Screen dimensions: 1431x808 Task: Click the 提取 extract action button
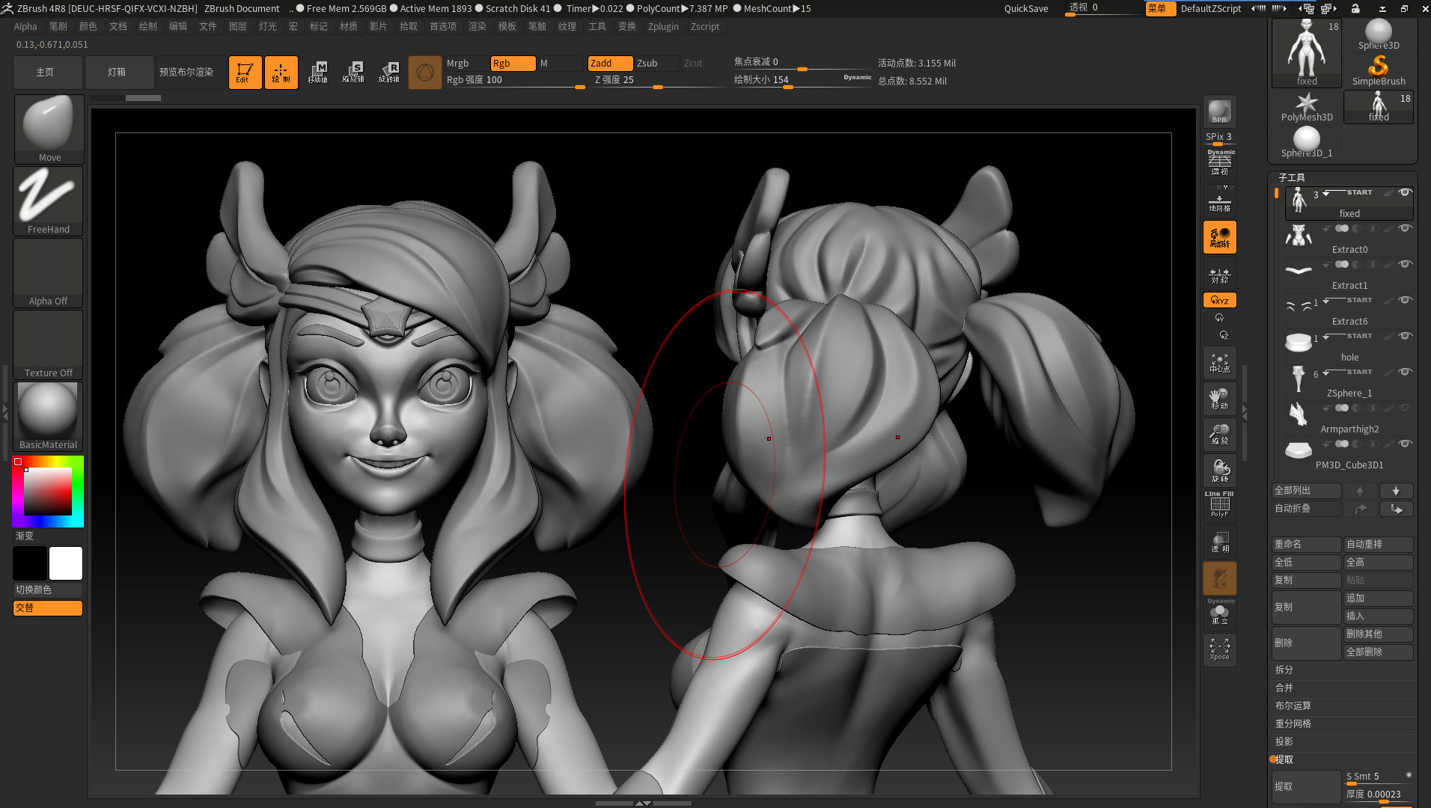click(1306, 786)
